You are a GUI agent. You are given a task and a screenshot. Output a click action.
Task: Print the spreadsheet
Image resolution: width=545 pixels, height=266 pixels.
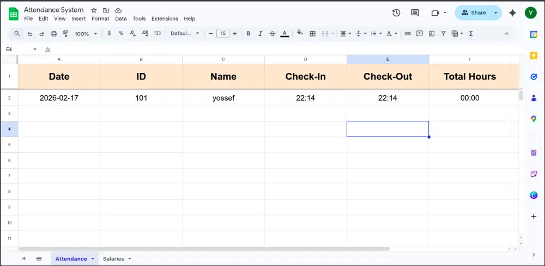coord(53,34)
